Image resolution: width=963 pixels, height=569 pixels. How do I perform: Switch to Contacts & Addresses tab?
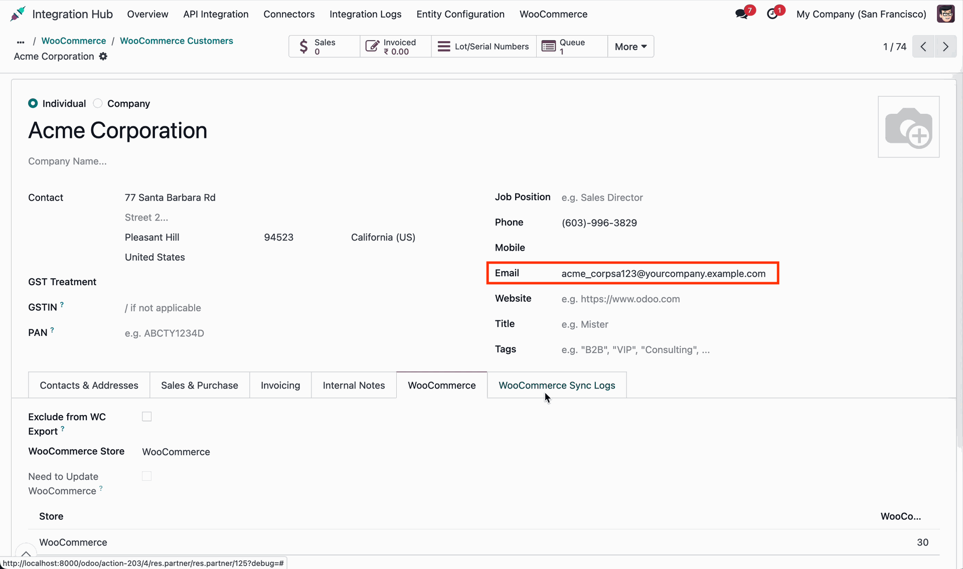point(89,385)
